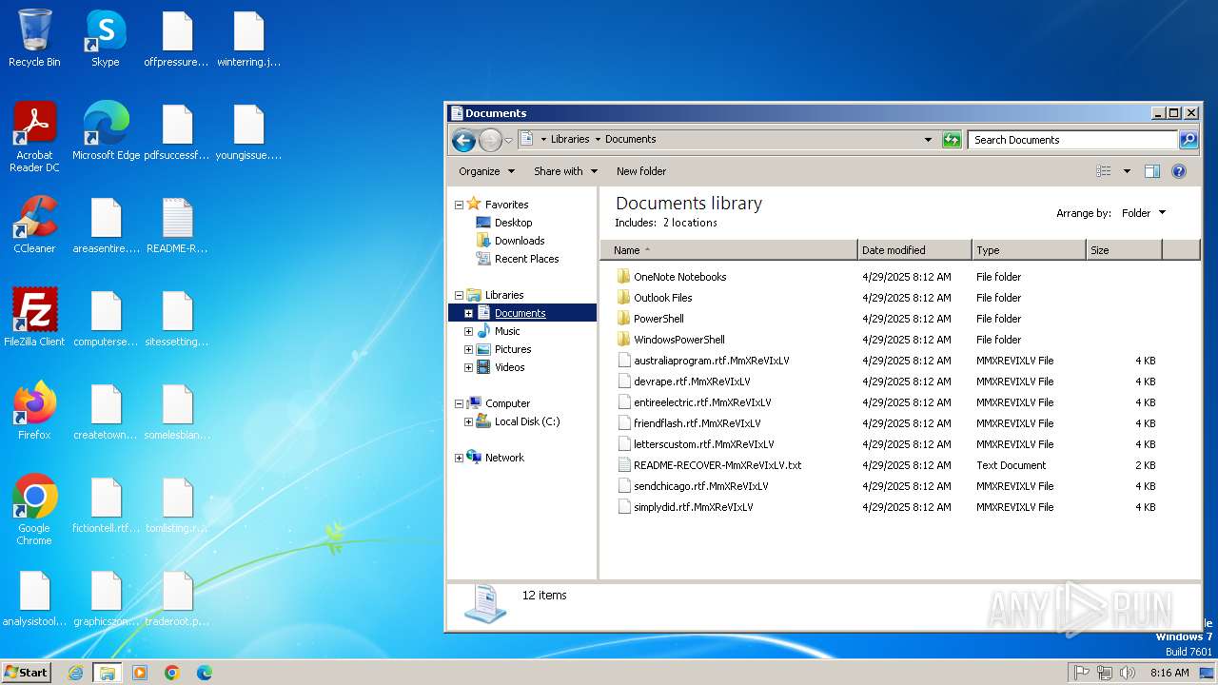Click Internet Explorer in the taskbar
1218x685 pixels.
click(76, 673)
